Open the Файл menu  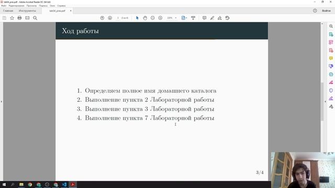(x=4, y=6)
